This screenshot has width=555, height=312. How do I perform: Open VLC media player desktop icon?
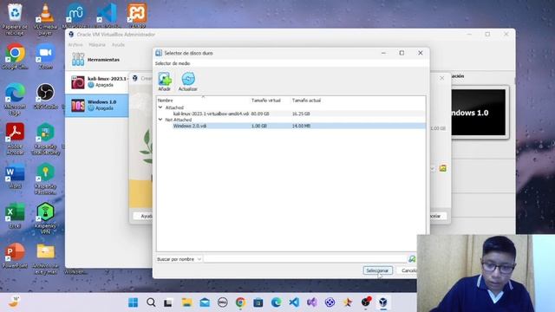[x=45, y=18]
